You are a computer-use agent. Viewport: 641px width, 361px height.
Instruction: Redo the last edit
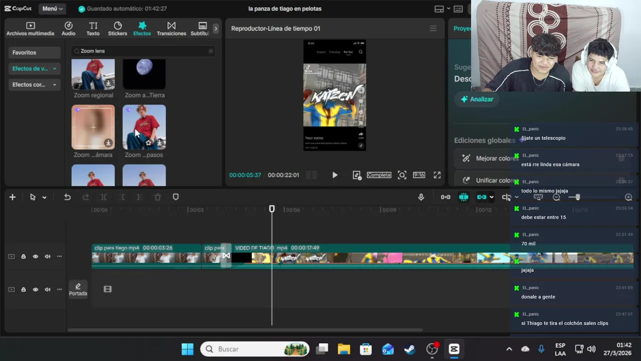(x=86, y=197)
